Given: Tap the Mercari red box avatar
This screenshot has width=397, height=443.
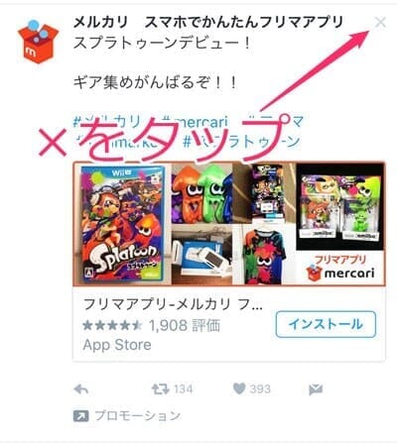Looking at the screenshot, I should 38,42.
